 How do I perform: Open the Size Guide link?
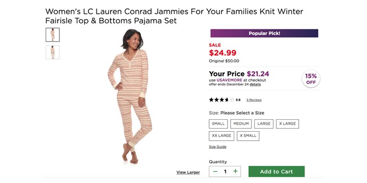pyautogui.click(x=217, y=147)
